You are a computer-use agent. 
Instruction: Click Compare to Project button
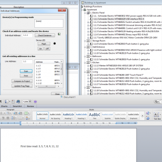[22, 81]
